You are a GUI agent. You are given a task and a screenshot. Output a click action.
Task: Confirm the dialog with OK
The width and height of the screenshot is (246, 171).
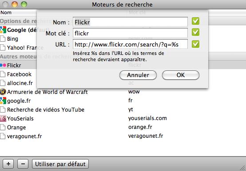click(x=181, y=75)
